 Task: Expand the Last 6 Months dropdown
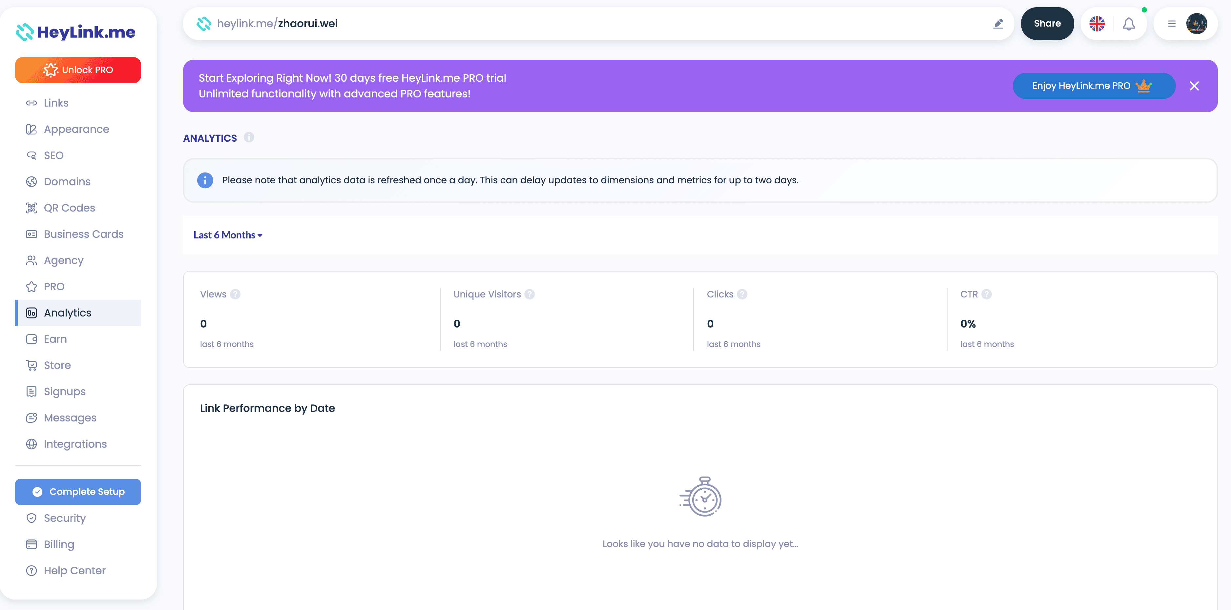tap(228, 235)
